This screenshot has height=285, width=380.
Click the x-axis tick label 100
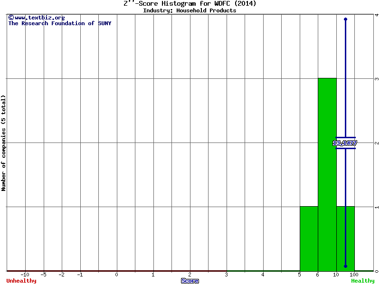tap(354, 275)
